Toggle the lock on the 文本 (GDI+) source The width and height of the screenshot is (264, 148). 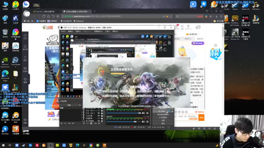102,113
